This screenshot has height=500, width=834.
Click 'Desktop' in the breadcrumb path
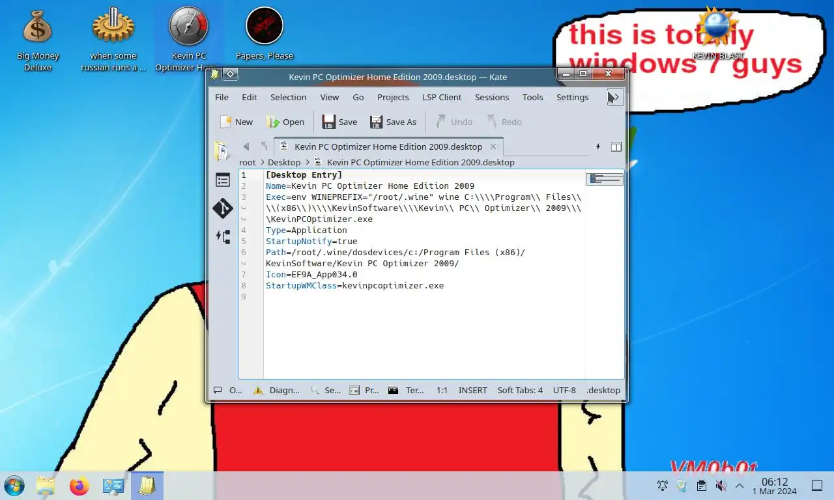[284, 162]
